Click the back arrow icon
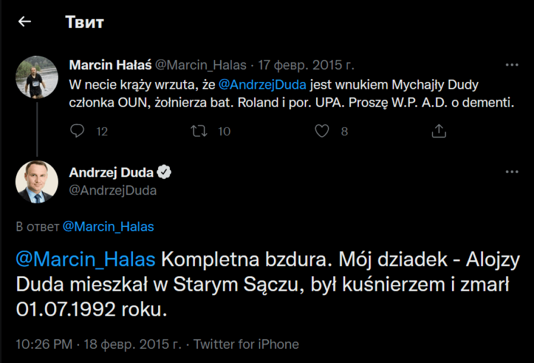Viewport: 534px width, 363px height. click(25, 22)
